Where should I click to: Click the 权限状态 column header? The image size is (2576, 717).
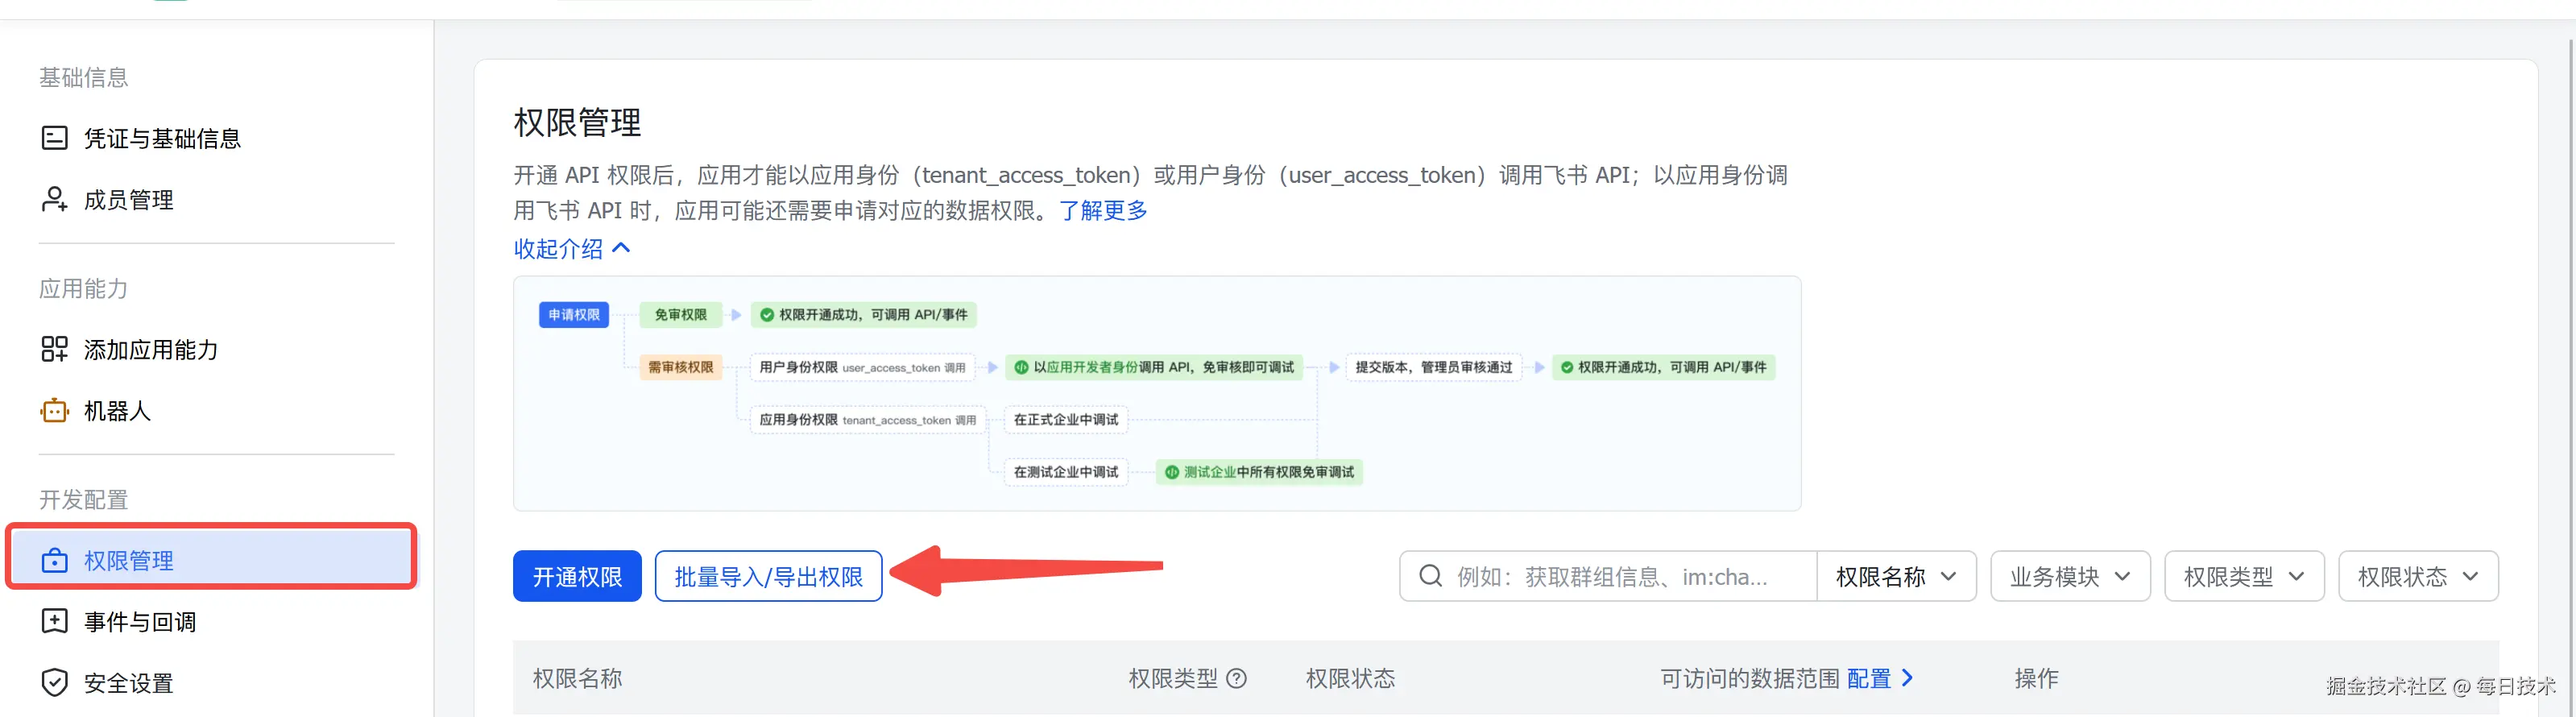(1350, 679)
